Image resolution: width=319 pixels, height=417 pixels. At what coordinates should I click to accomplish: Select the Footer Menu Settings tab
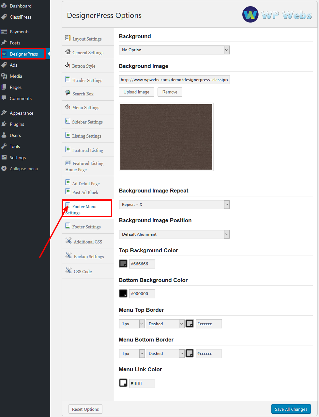pyautogui.click(x=87, y=209)
